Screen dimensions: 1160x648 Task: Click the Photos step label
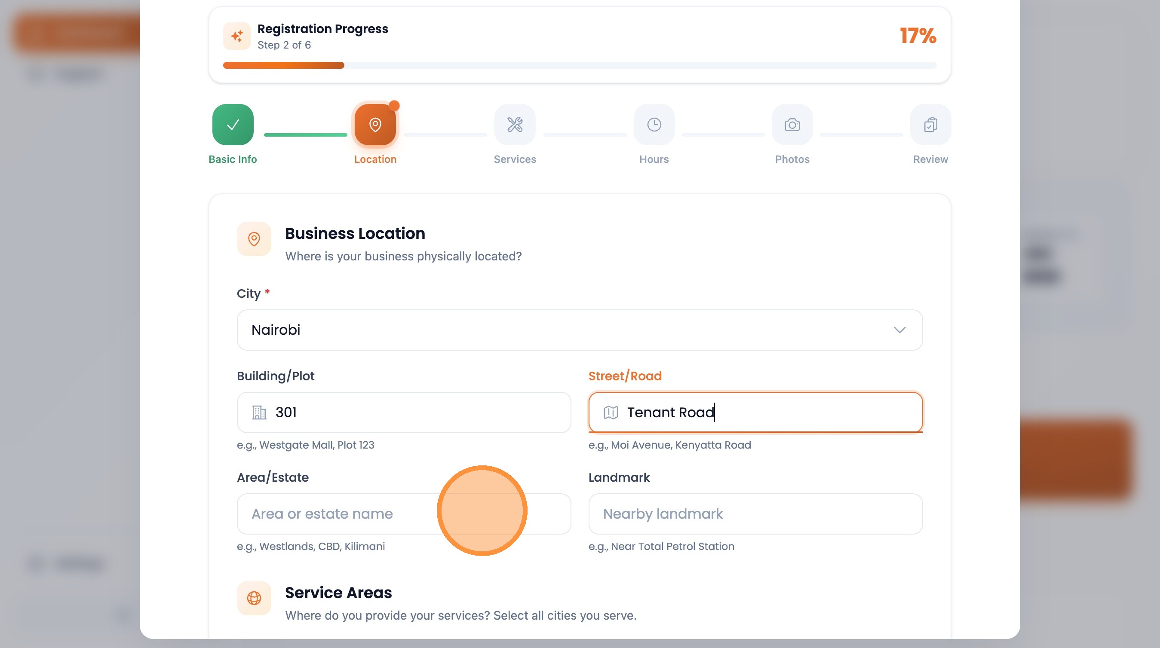pos(792,159)
